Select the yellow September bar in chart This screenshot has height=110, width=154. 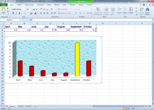pos(77,59)
